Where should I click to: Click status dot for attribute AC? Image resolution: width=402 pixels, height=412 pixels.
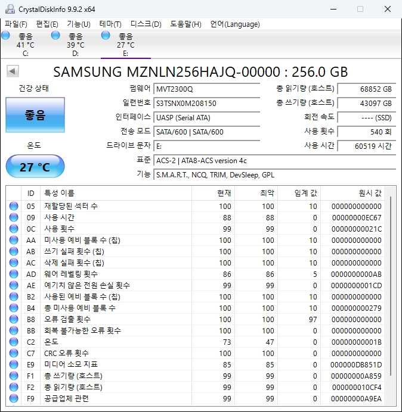click(14, 263)
